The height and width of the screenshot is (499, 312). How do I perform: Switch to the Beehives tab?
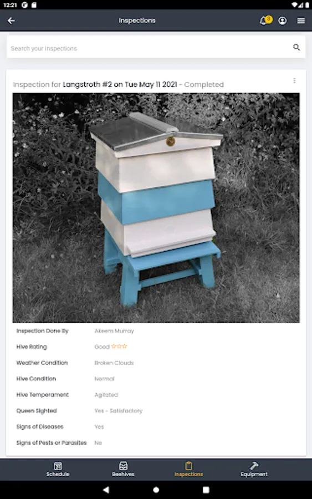[123, 470]
